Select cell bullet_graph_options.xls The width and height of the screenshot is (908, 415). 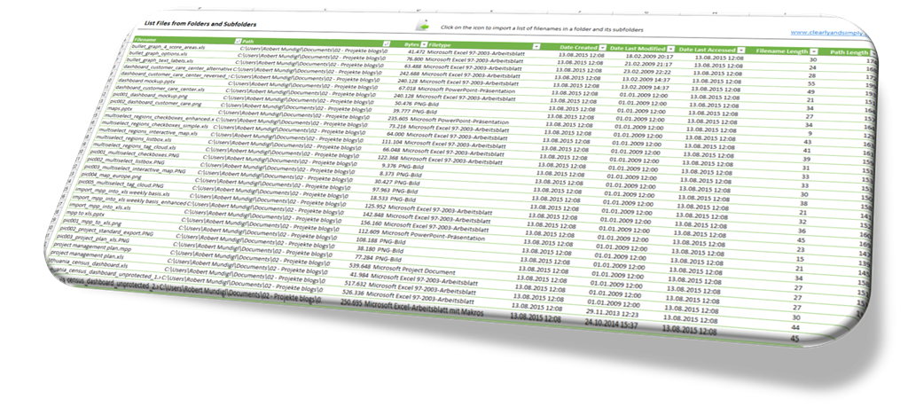click(158, 53)
